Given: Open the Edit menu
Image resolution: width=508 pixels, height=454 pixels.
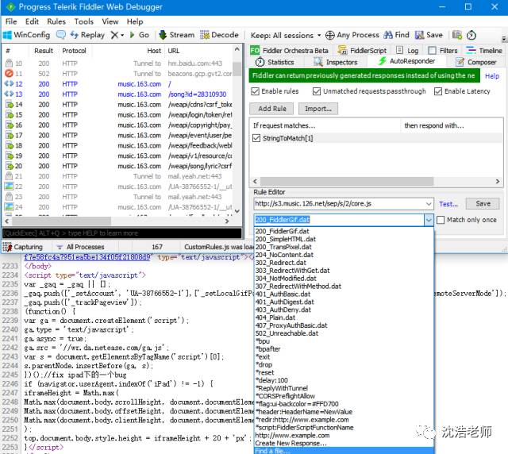Looking at the screenshot, I should pyautogui.click(x=32, y=21).
